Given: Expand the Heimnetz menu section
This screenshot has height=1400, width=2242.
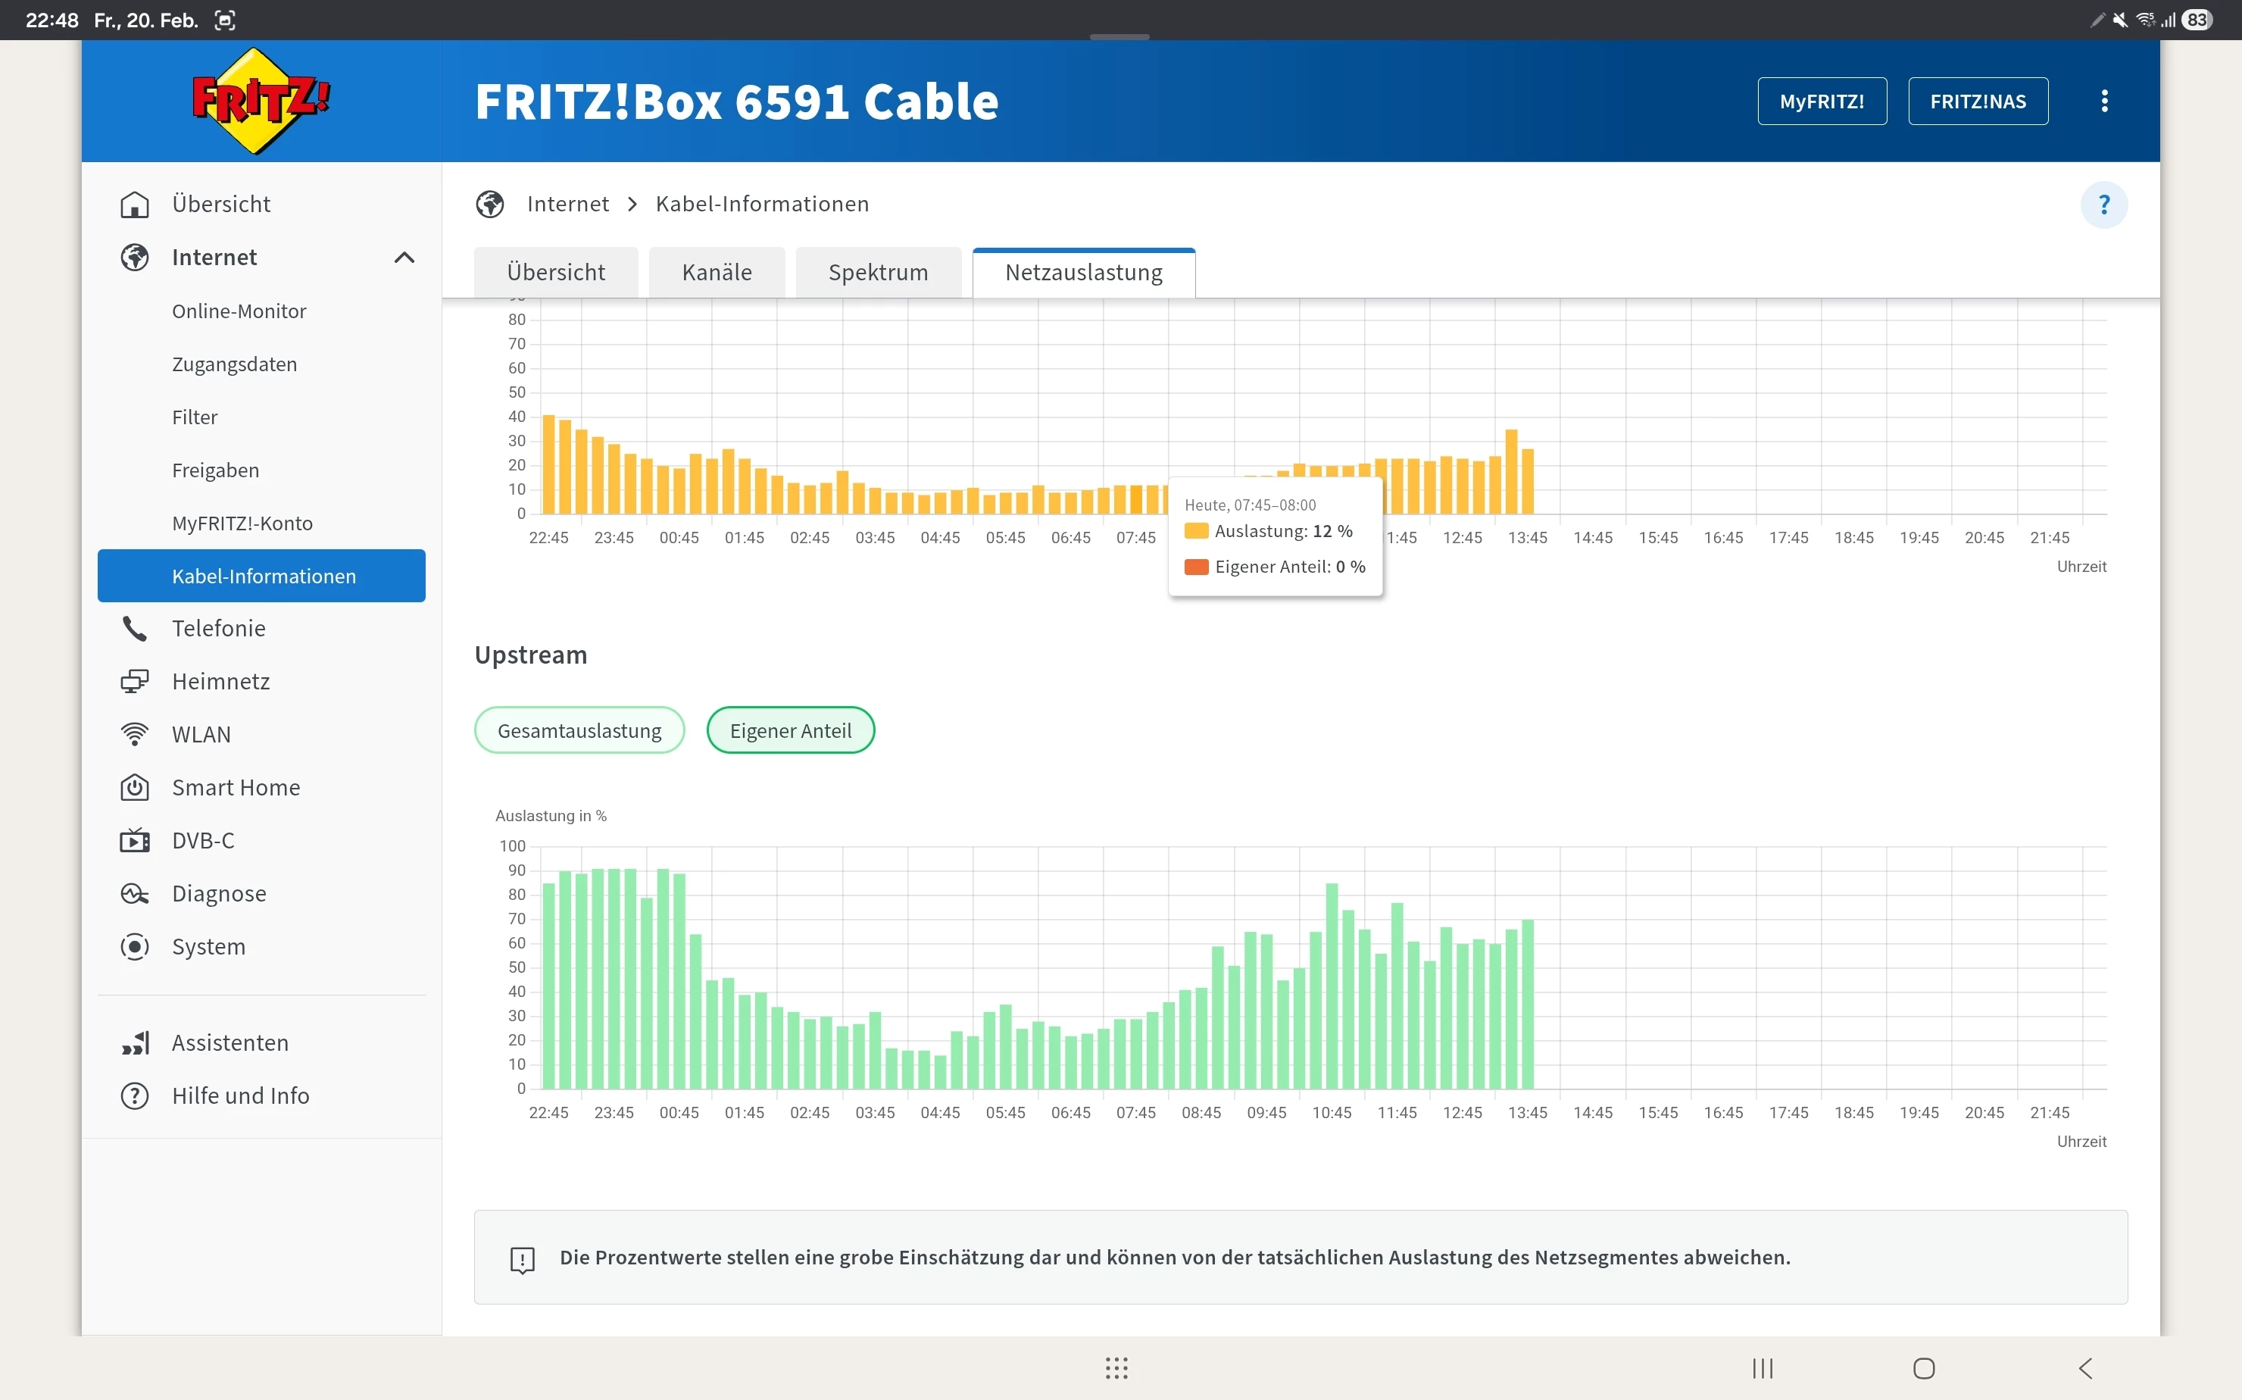Looking at the screenshot, I should pyautogui.click(x=220, y=682).
